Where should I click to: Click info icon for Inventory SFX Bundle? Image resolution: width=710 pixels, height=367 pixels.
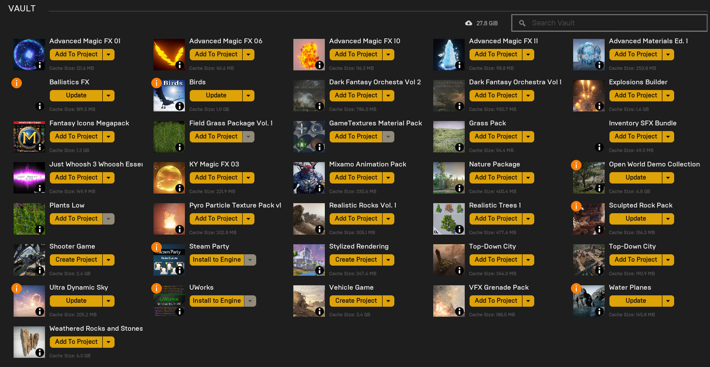[599, 147]
